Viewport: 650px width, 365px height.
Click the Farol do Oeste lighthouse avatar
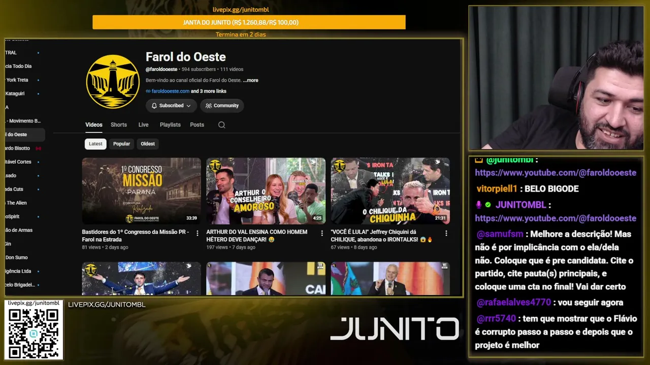click(x=113, y=82)
